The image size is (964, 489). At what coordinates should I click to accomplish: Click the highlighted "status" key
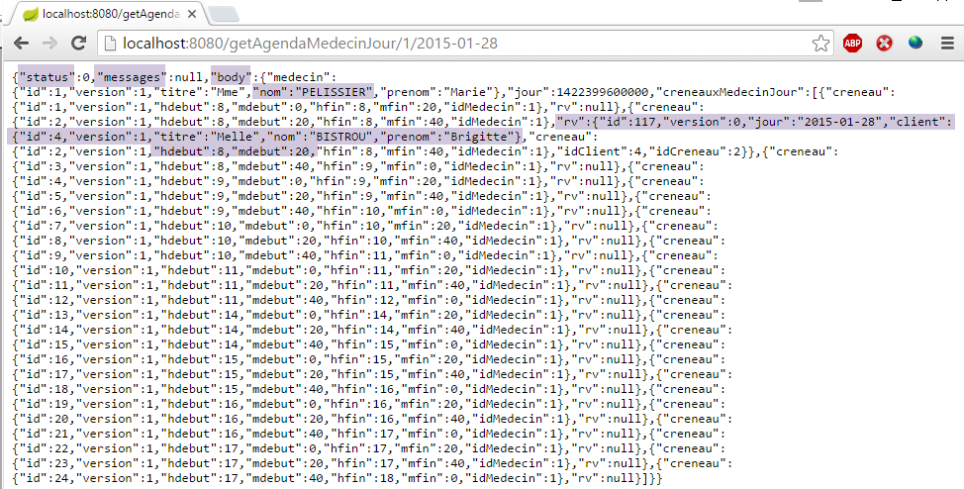[x=46, y=77]
